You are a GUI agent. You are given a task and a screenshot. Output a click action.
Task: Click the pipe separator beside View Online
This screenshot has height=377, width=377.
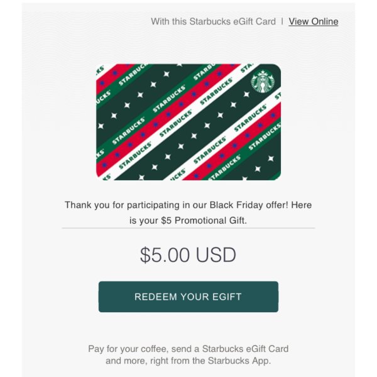282,21
